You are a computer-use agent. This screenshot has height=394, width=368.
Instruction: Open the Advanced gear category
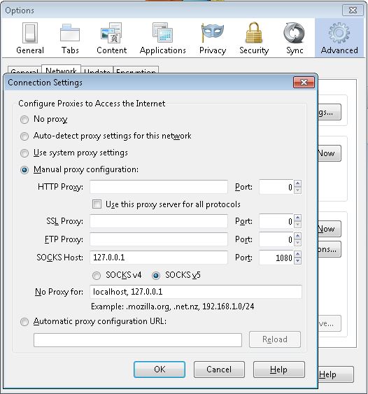click(x=339, y=38)
